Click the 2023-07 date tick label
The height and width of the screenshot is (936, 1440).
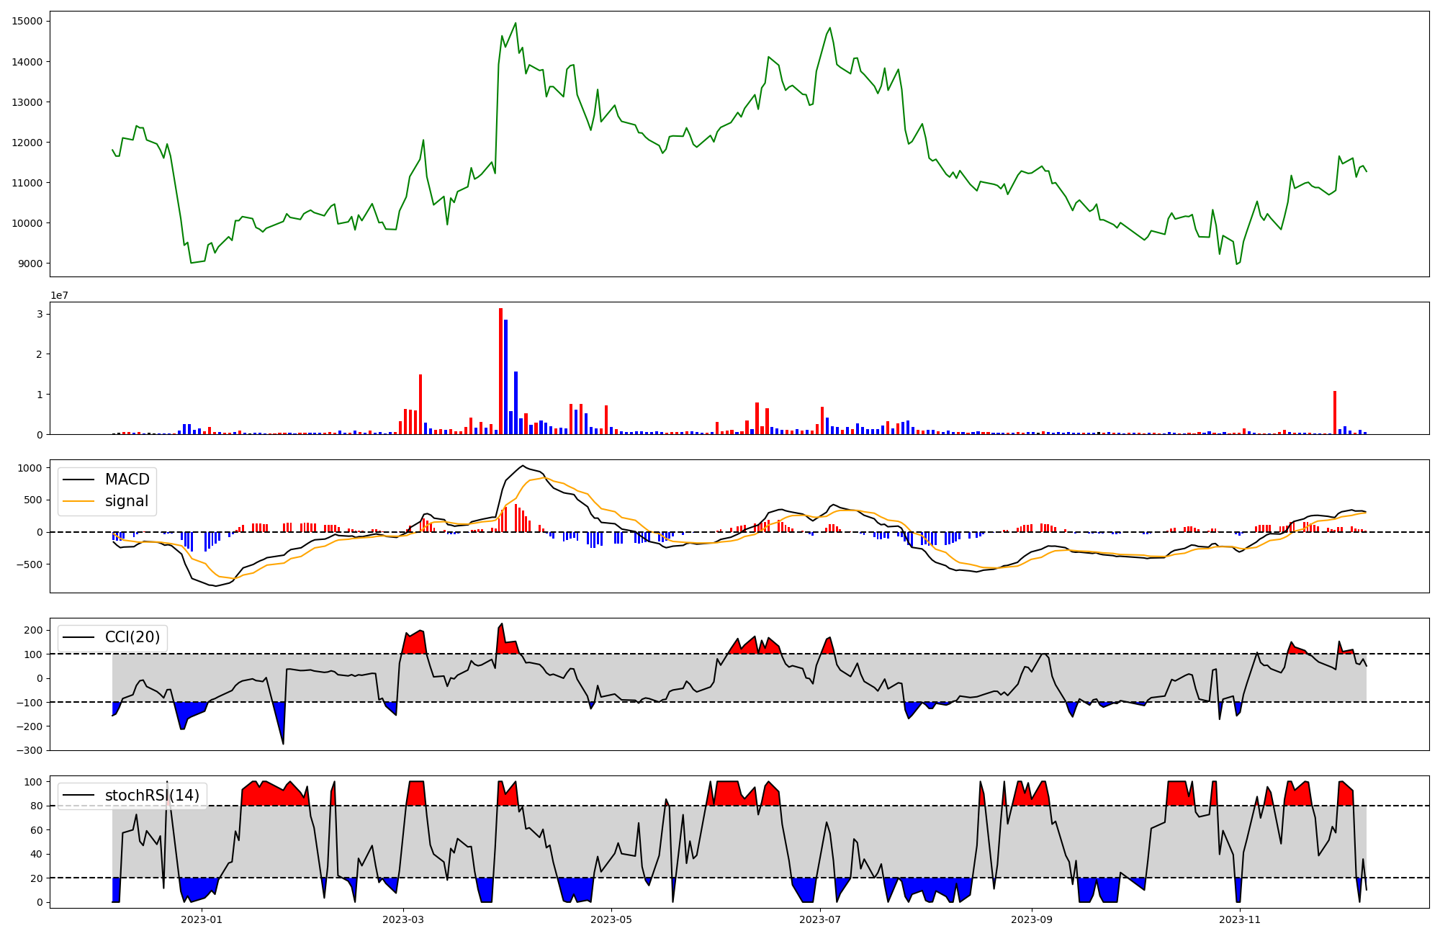coord(820,919)
